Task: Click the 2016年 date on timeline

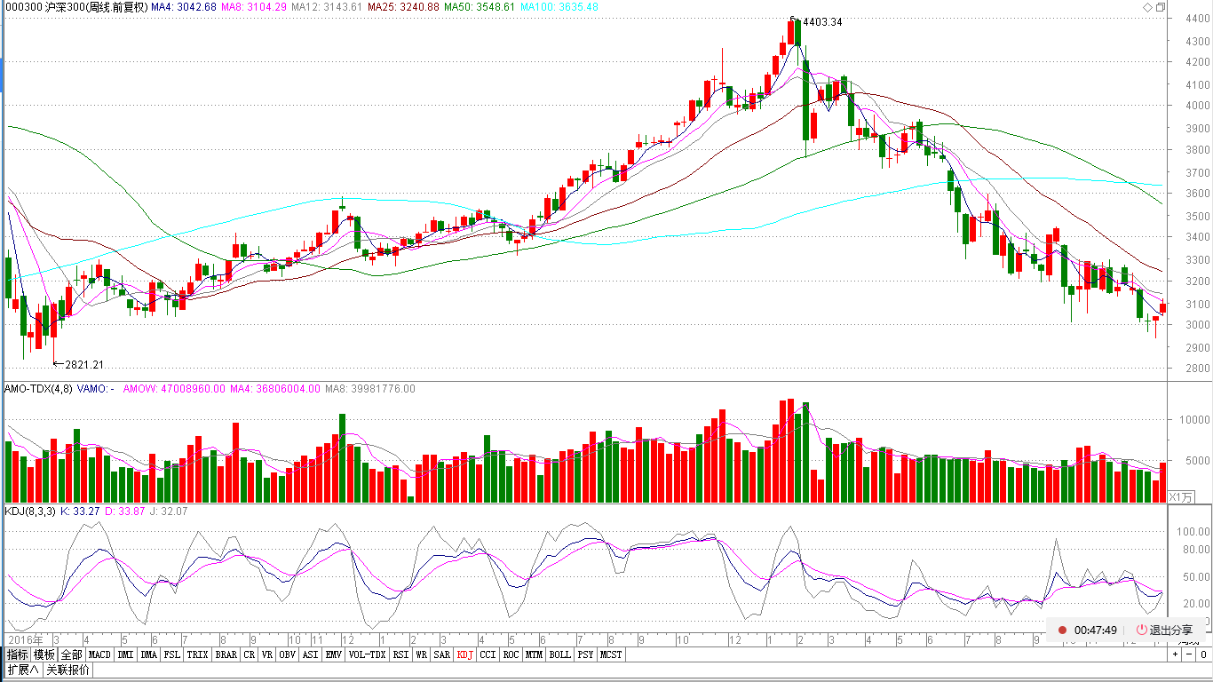Action: (x=24, y=639)
